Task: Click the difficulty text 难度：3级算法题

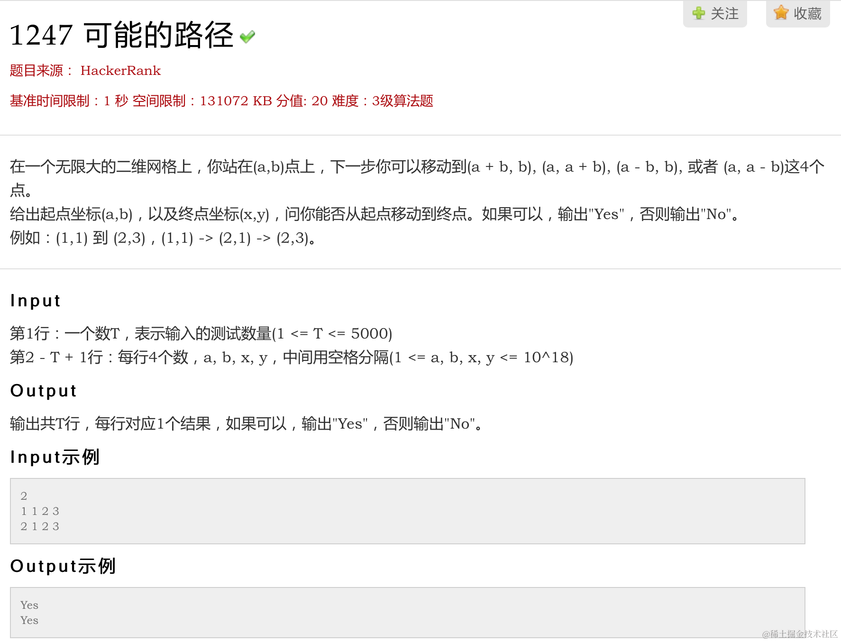Action: pos(383,101)
